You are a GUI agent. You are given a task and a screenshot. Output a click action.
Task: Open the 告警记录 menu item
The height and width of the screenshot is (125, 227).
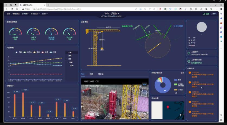click(x=16, y=14)
